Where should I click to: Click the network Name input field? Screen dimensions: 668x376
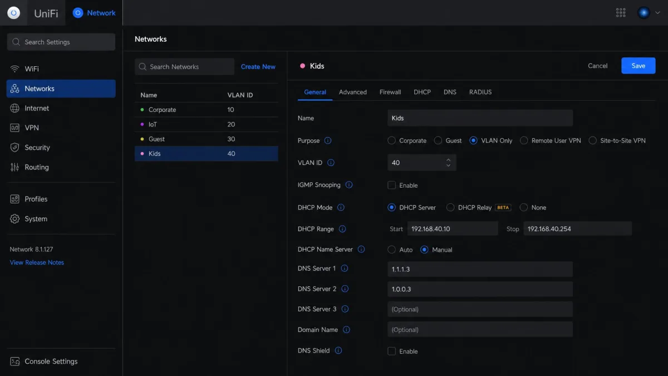(480, 118)
